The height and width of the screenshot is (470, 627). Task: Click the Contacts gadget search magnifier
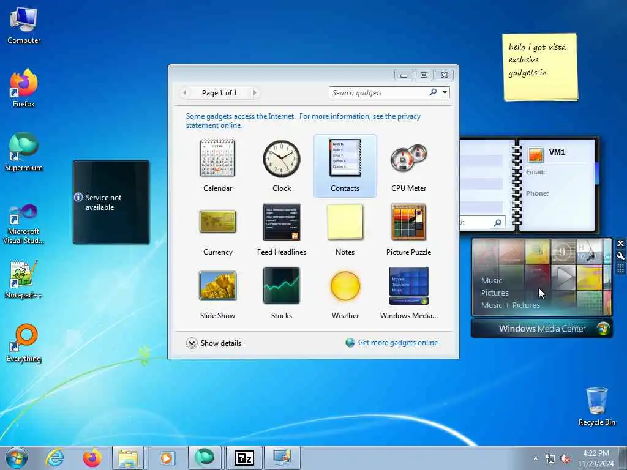[x=497, y=223]
